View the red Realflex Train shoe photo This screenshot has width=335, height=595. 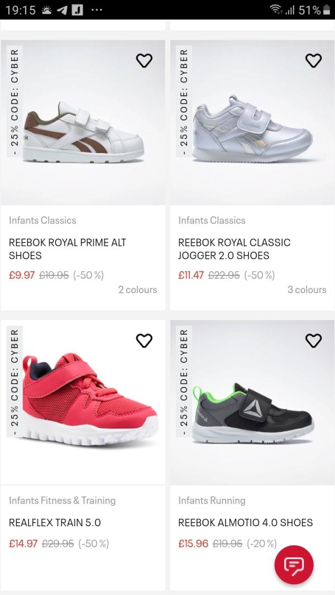[84, 405]
